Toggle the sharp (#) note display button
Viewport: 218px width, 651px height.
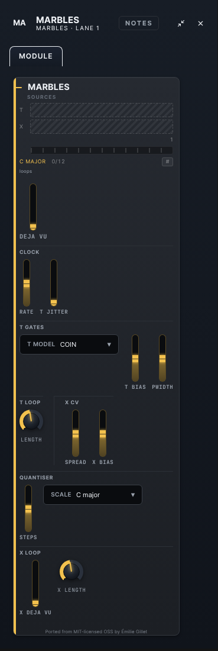coord(167,162)
